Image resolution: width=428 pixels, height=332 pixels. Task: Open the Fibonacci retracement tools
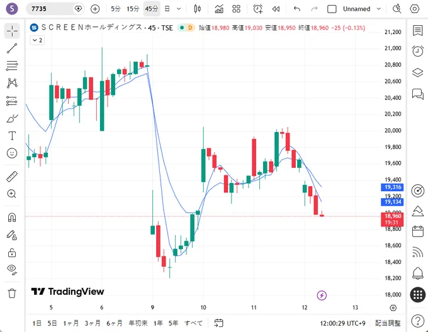pos(12,65)
